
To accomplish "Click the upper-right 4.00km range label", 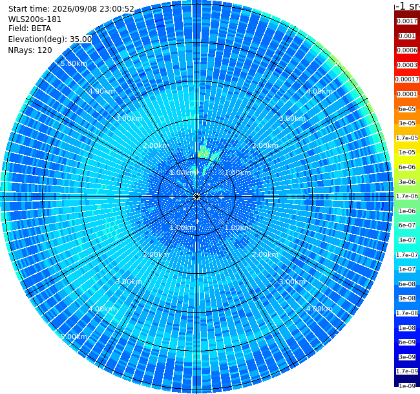I will coord(319,91).
